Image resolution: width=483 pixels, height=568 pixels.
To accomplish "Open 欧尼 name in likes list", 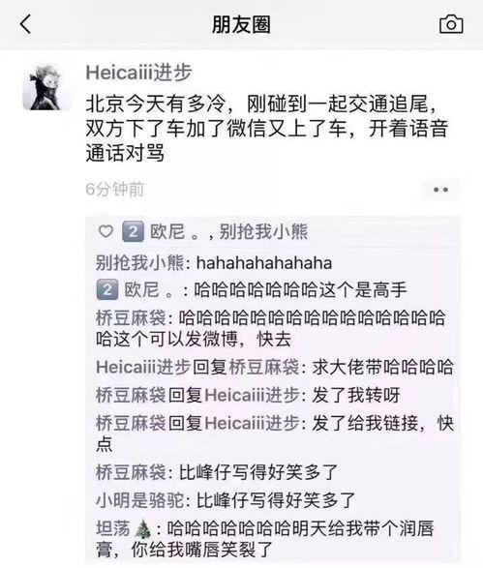I will click(167, 231).
